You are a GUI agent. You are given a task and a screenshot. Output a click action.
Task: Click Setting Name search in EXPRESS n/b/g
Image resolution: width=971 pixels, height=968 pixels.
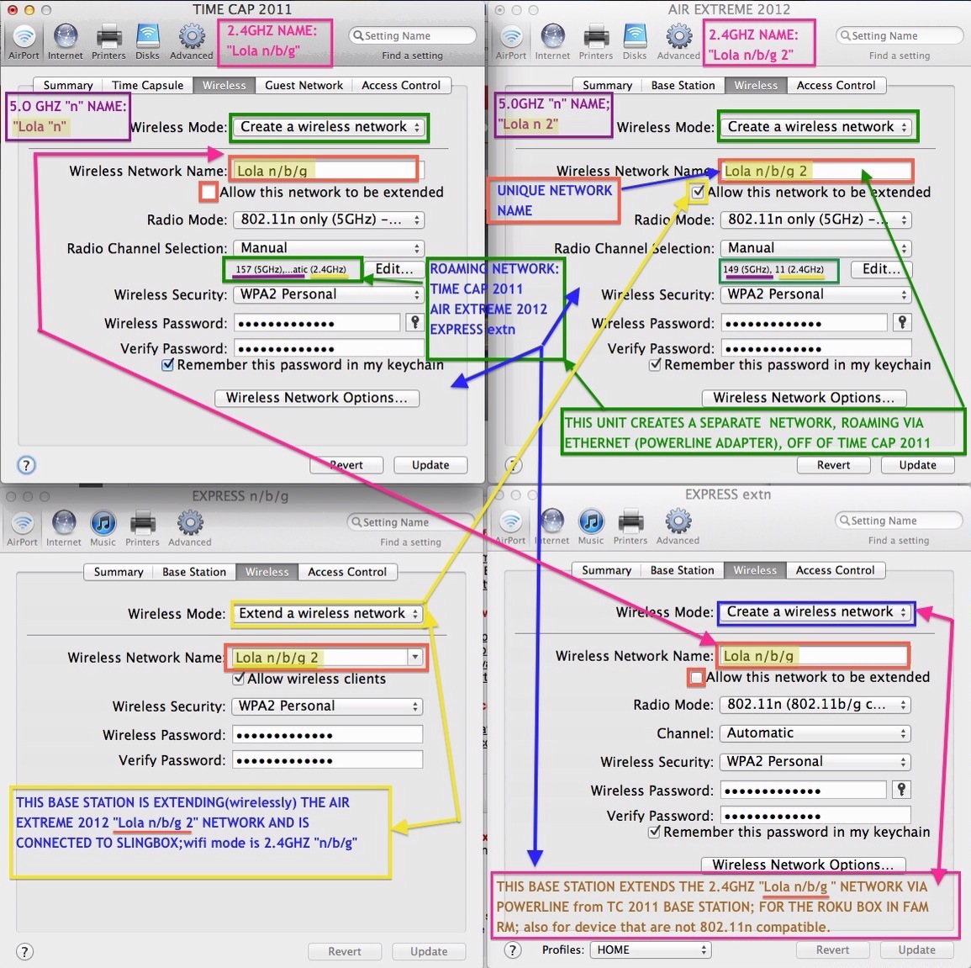[410, 522]
